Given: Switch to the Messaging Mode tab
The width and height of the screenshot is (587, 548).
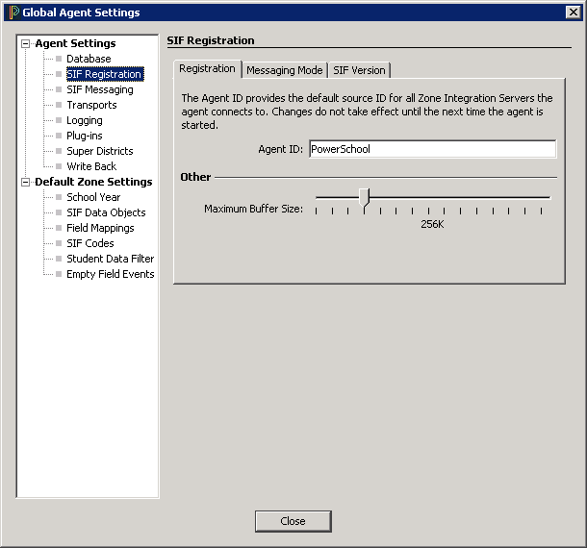Looking at the screenshot, I should 284,70.
